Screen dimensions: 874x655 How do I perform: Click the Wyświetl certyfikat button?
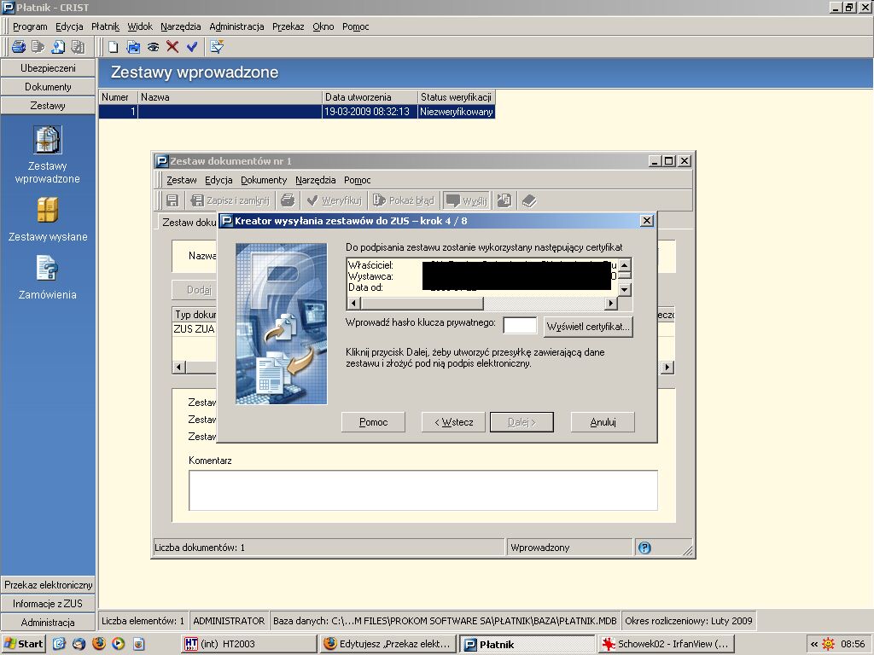(588, 327)
